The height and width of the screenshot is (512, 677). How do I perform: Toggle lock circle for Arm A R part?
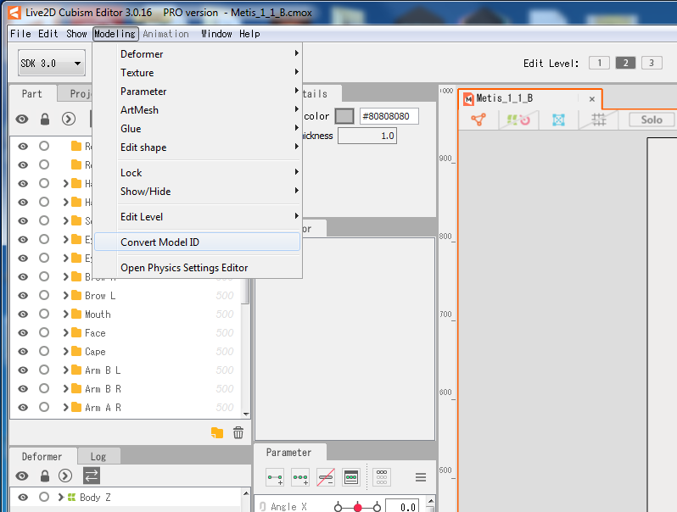(x=44, y=407)
